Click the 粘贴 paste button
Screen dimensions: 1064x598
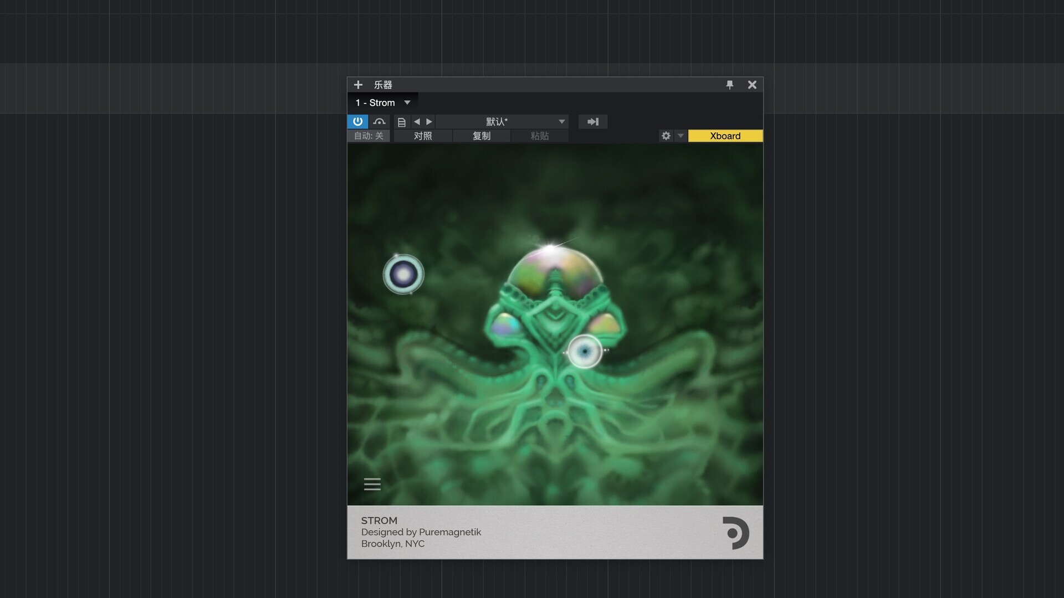point(540,136)
